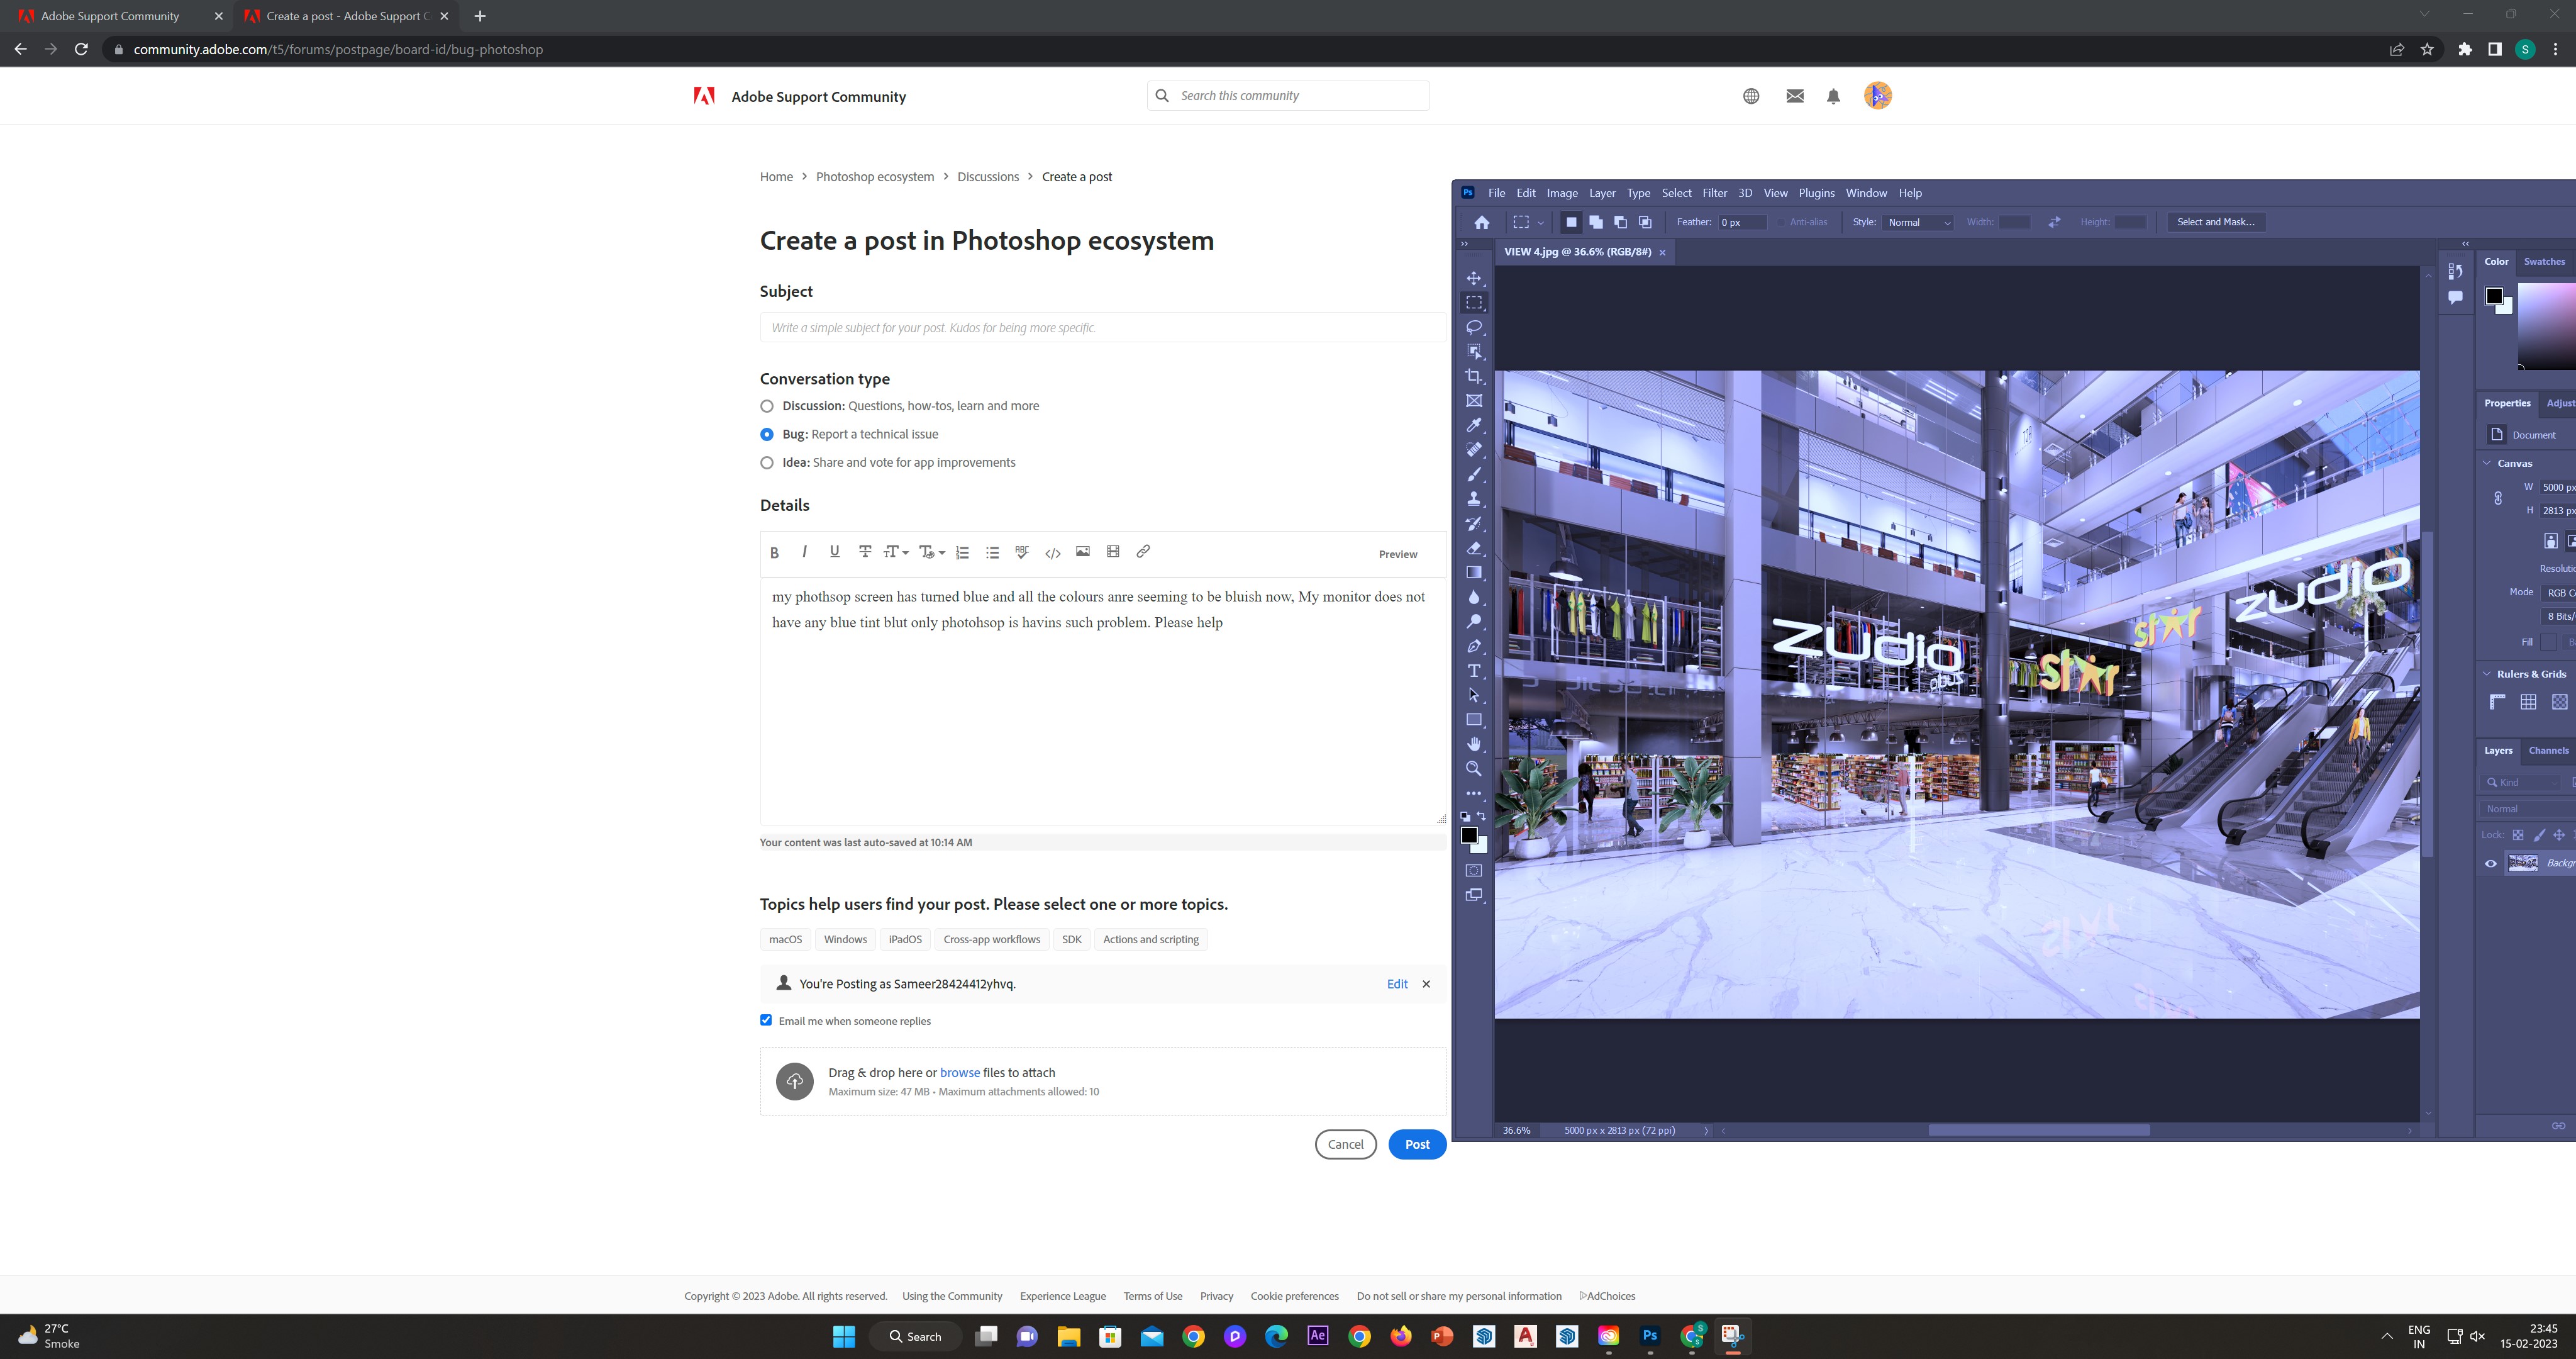This screenshot has width=2576, height=1359.
Task: Select the Clone Stamp tool
Action: tap(1474, 498)
